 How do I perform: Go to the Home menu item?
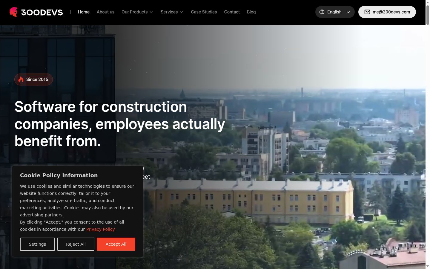coord(84,12)
